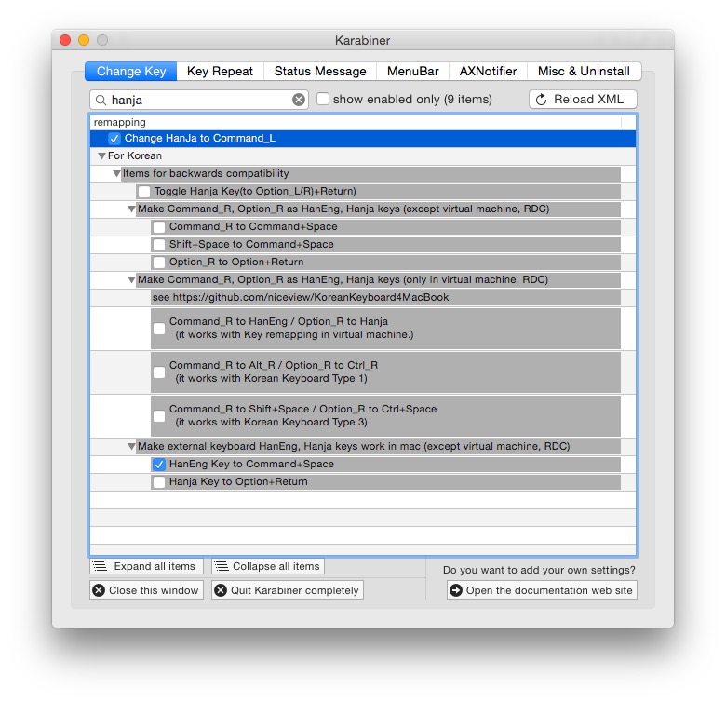Click the arrow icon on Open the documentation web site
This screenshot has height=702, width=726.
click(x=456, y=590)
